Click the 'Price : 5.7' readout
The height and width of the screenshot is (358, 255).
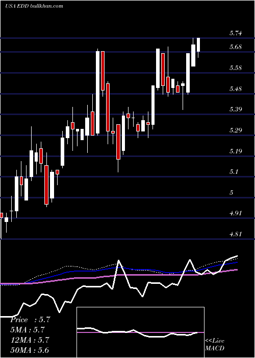[x=30, y=320]
